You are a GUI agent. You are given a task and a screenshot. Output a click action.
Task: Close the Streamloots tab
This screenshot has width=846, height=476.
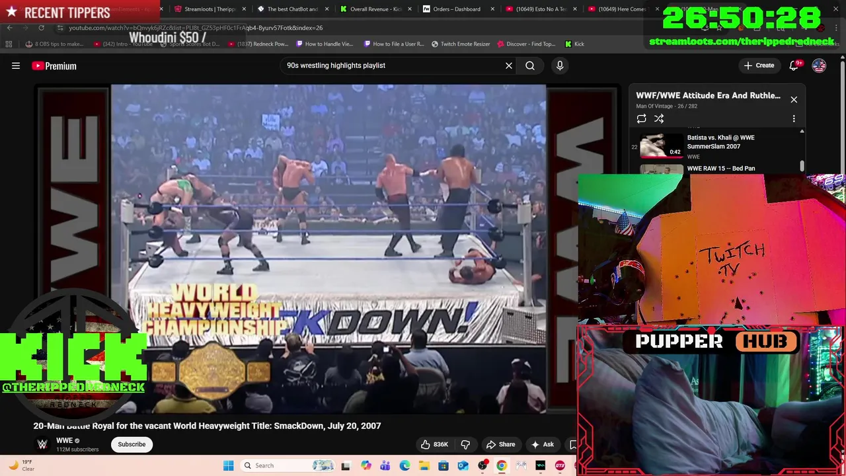[x=245, y=9]
